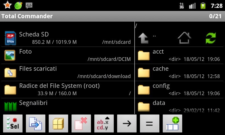Go up one level with up arrow

pyautogui.click(x=143, y=38)
